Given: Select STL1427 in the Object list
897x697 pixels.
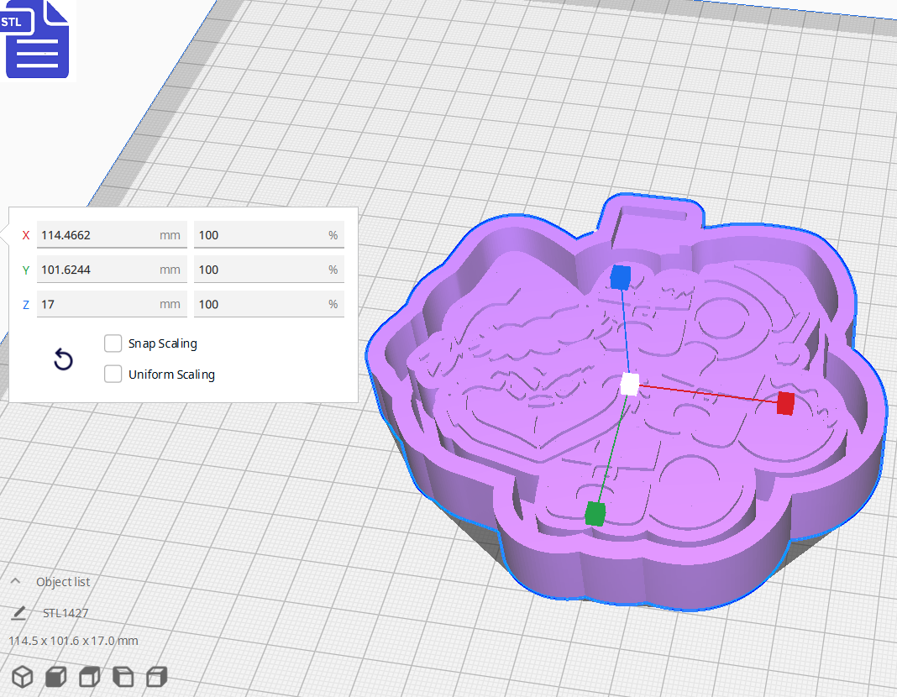Looking at the screenshot, I should [63, 613].
